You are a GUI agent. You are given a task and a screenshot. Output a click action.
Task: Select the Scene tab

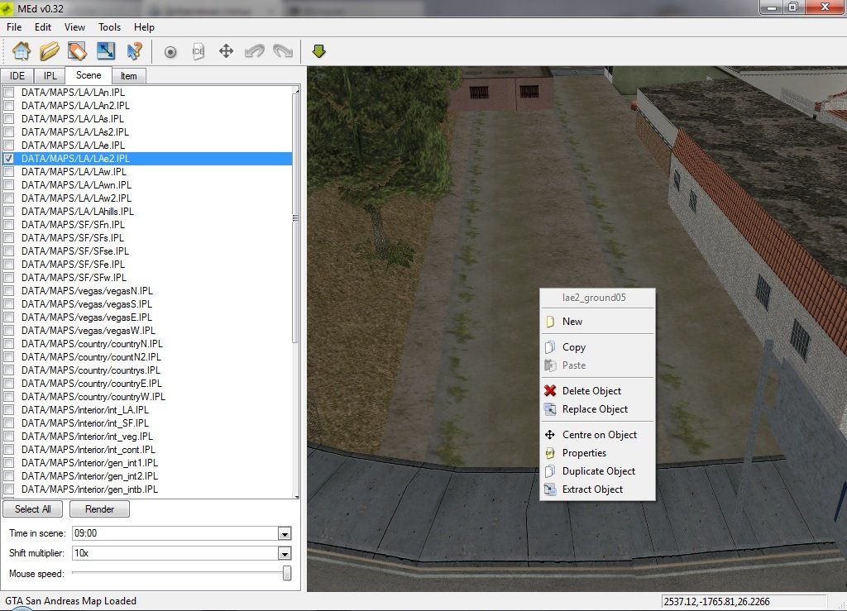[x=89, y=75]
